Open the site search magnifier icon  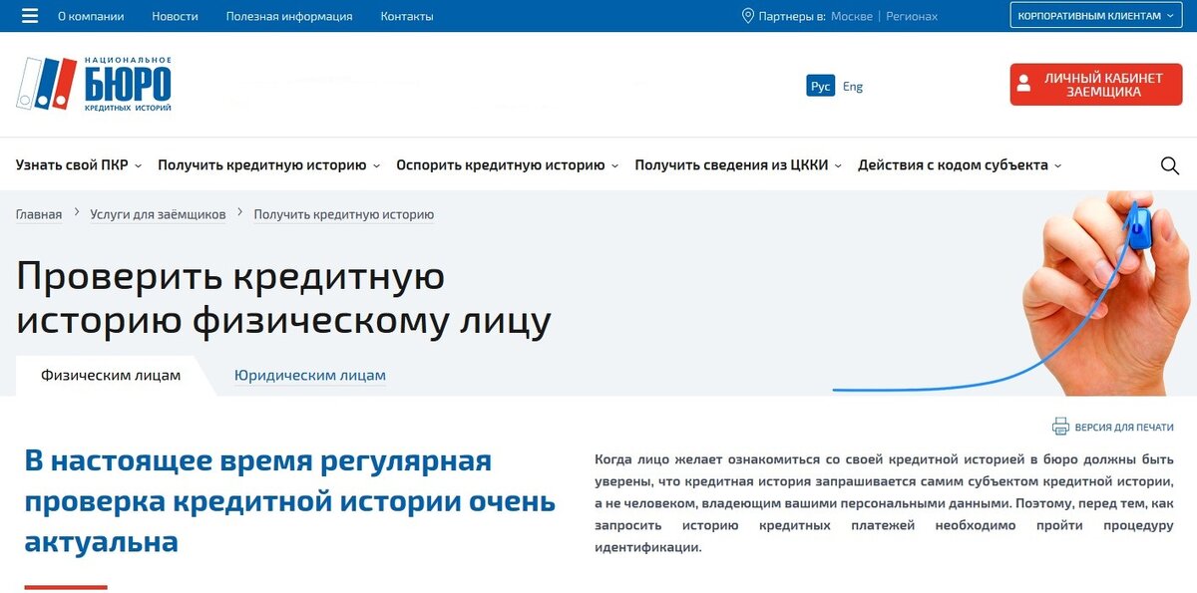pos(1170,165)
